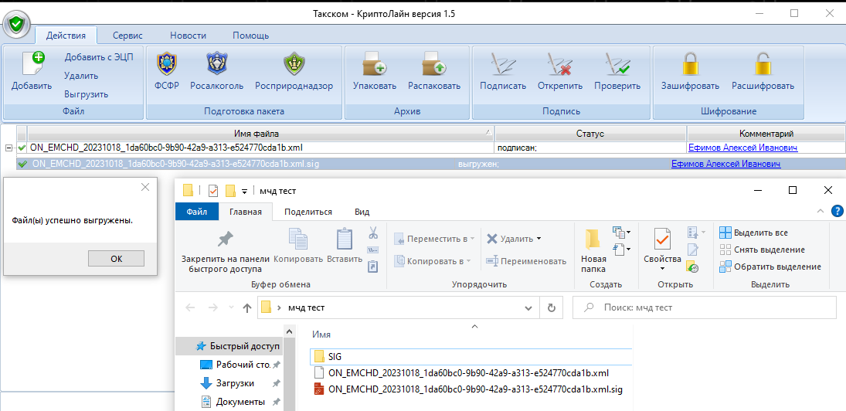
Task: Open recent locations dropdown next to forward arrow
Action: [232, 308]
